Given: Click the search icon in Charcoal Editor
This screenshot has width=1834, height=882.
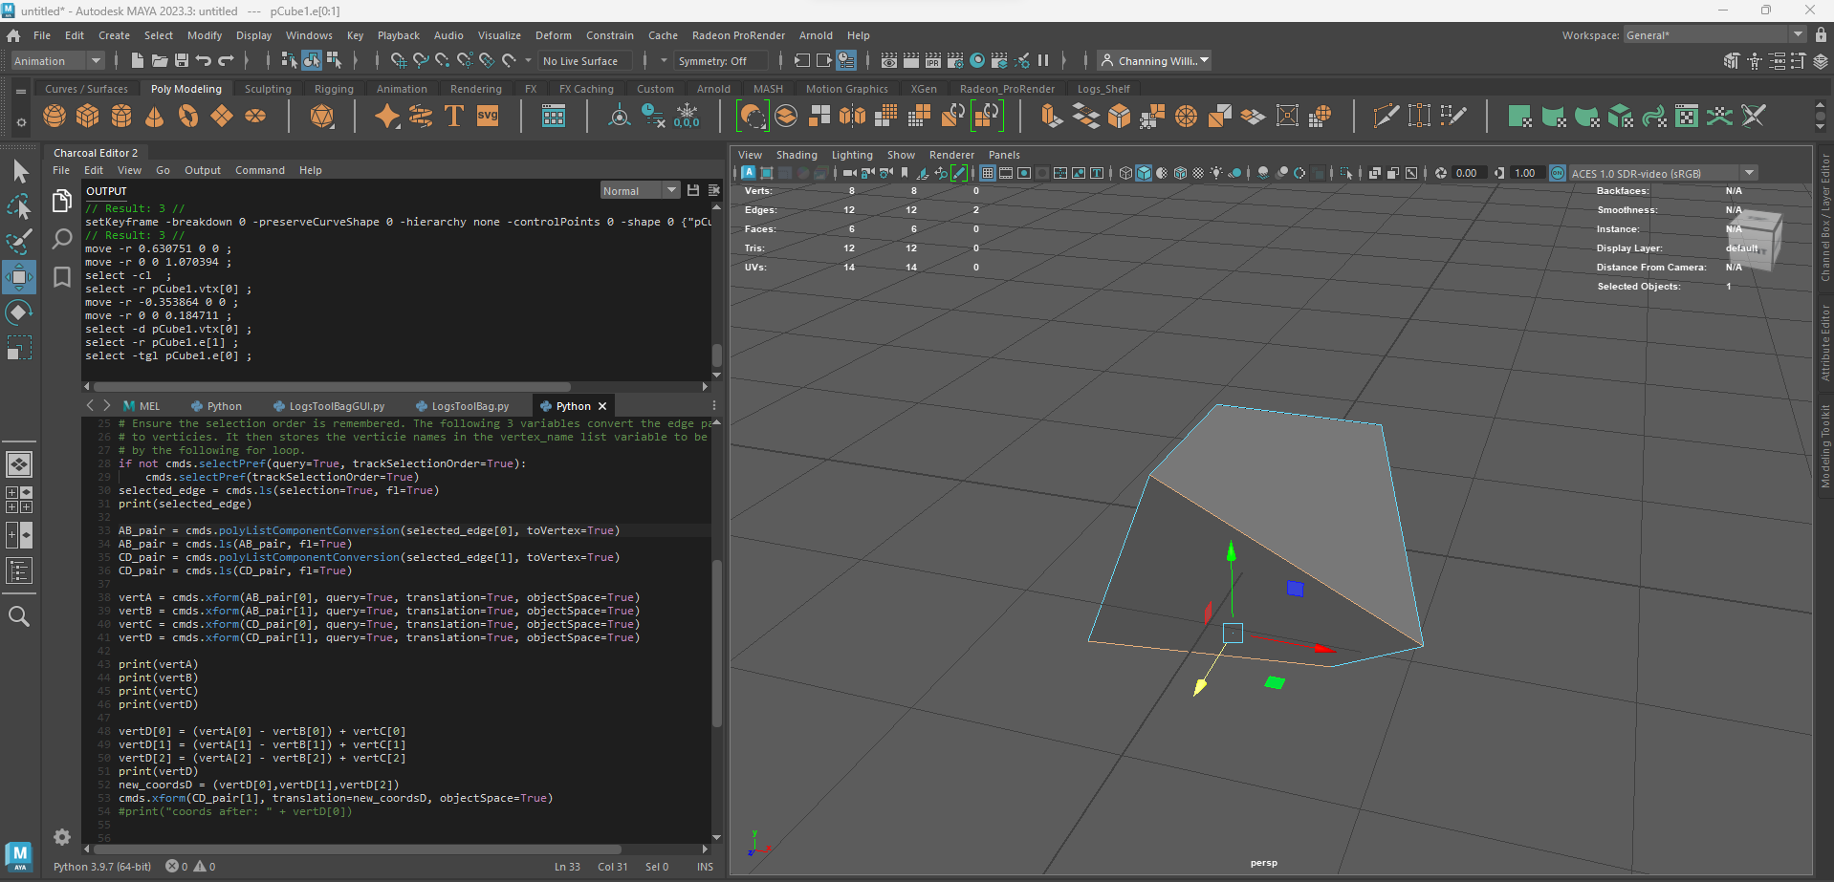Looking at the screenshot, I should [x=62, y=239].
